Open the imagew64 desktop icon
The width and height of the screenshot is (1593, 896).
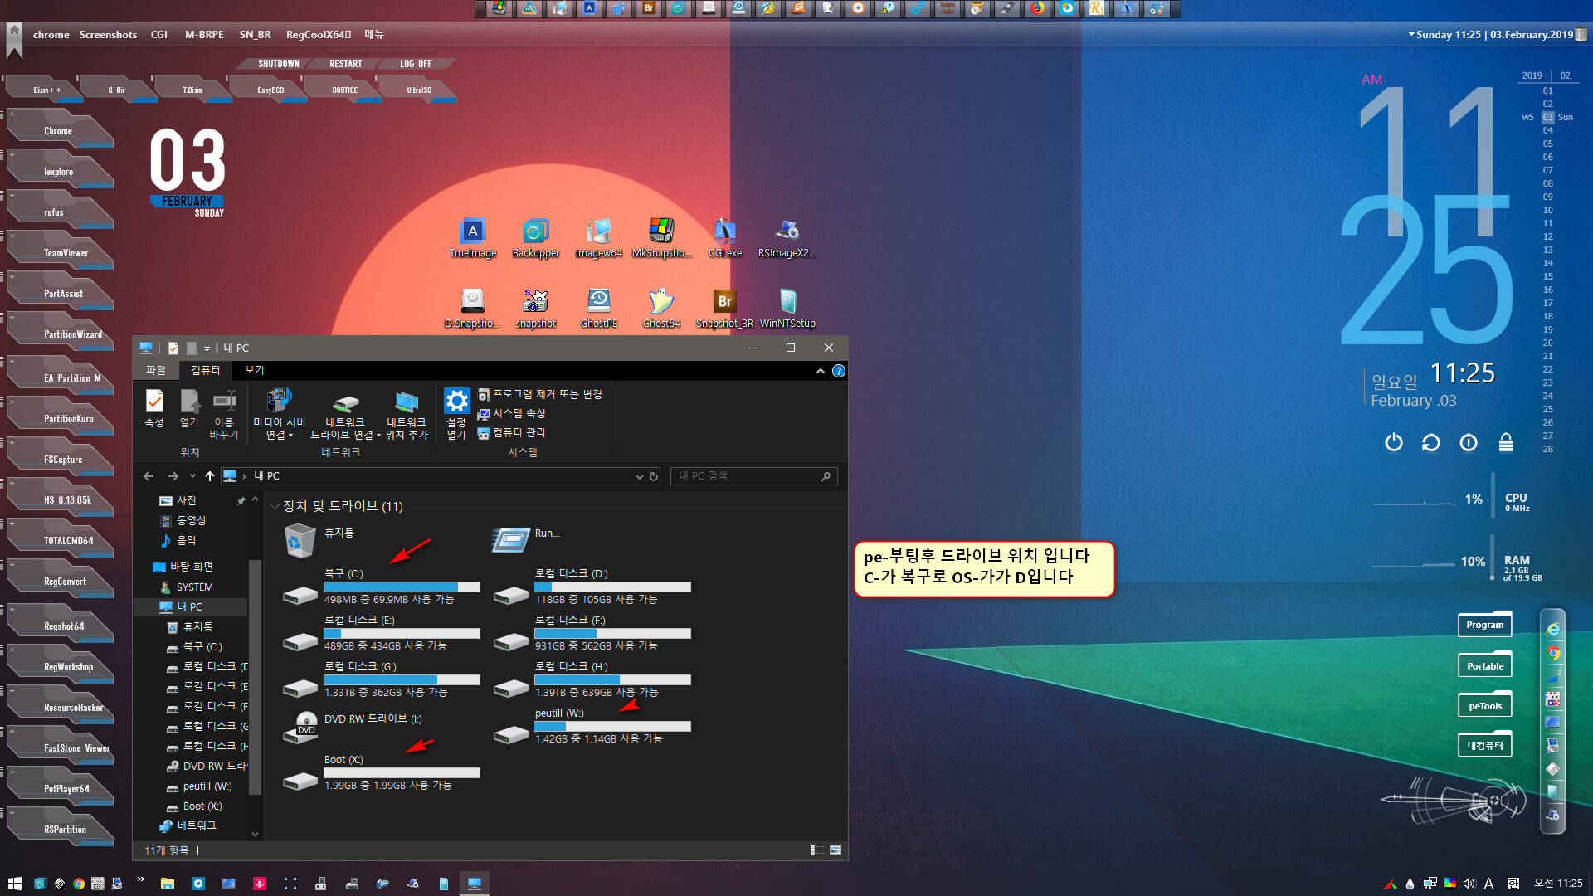pos(598,238)
